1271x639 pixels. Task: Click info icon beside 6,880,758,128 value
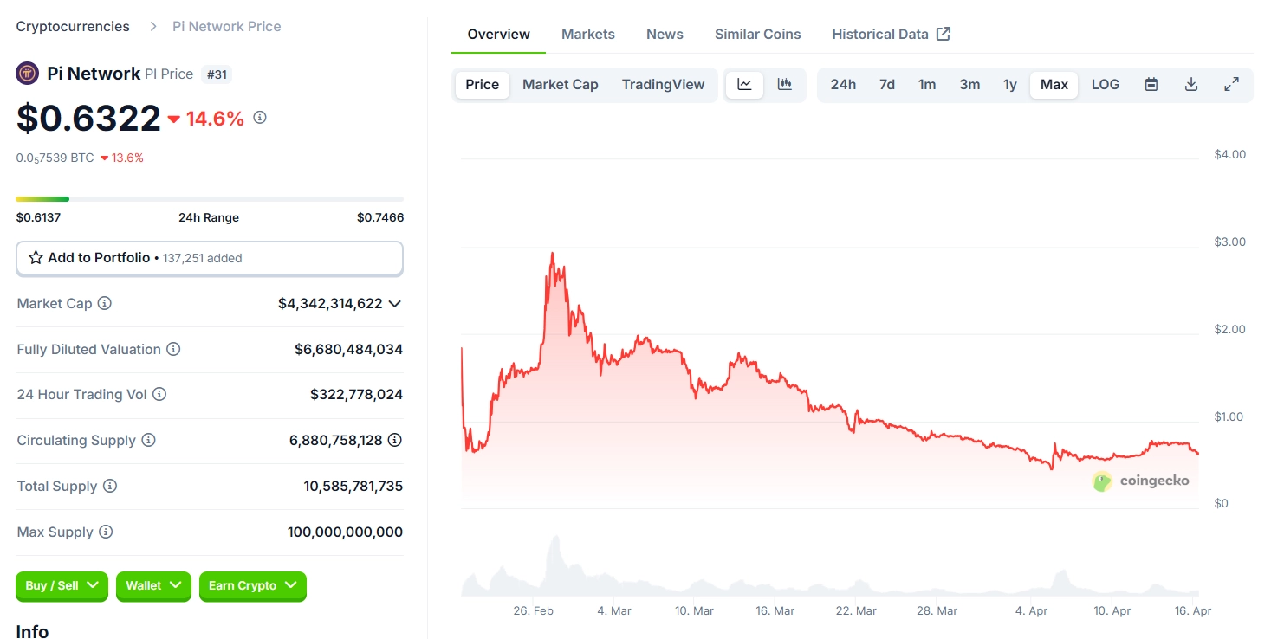pyautogui.click(x=395, y=440)
